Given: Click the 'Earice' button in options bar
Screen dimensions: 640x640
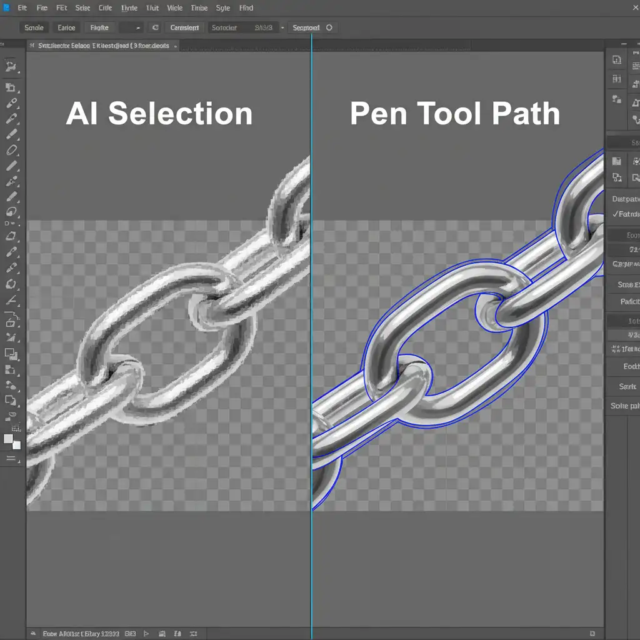Looking at the screenshot, I should click(66, 27).
